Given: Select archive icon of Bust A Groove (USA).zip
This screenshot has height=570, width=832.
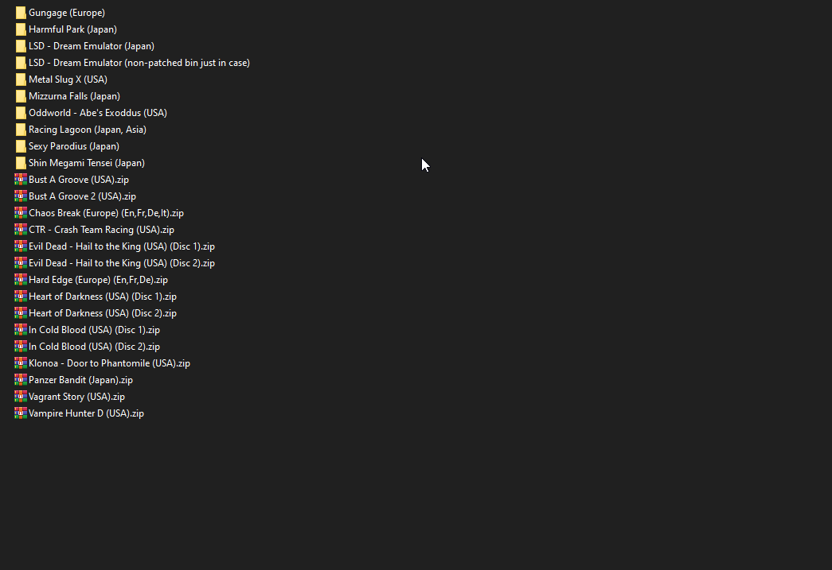Looking at the screenshot, I should pyautogui.click(x=21, y=180).
